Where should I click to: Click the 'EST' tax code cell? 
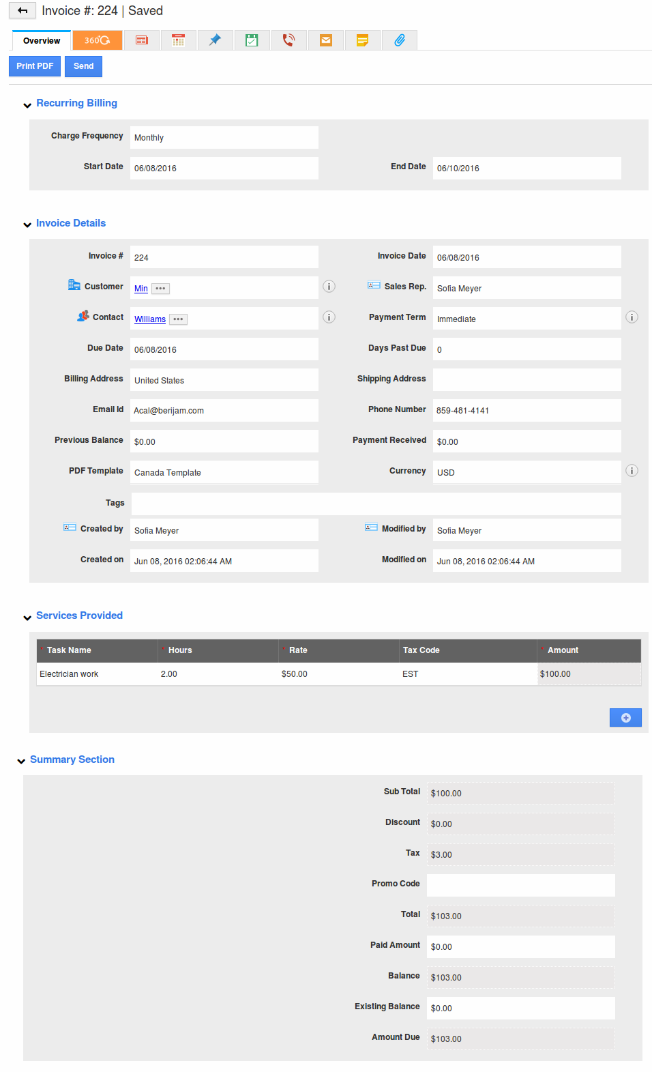469,674
